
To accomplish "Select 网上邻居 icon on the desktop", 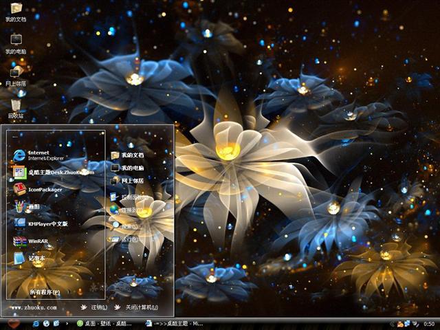I will coord(16,74).
